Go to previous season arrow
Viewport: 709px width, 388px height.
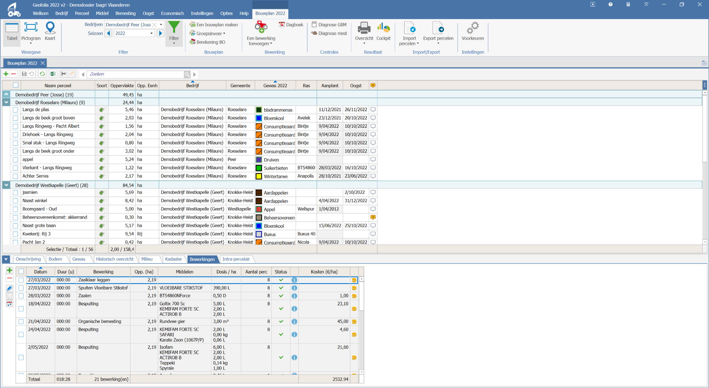click(109, 33)
